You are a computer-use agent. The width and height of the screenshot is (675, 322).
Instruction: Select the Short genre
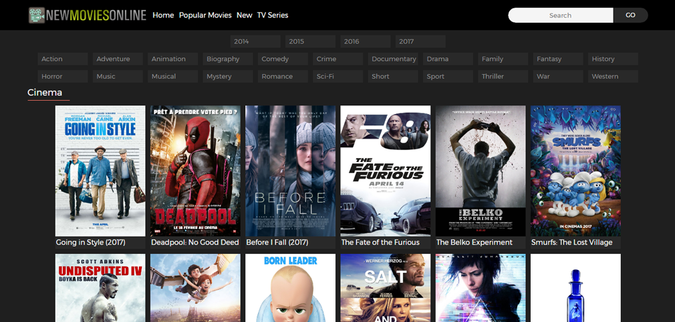393,77
